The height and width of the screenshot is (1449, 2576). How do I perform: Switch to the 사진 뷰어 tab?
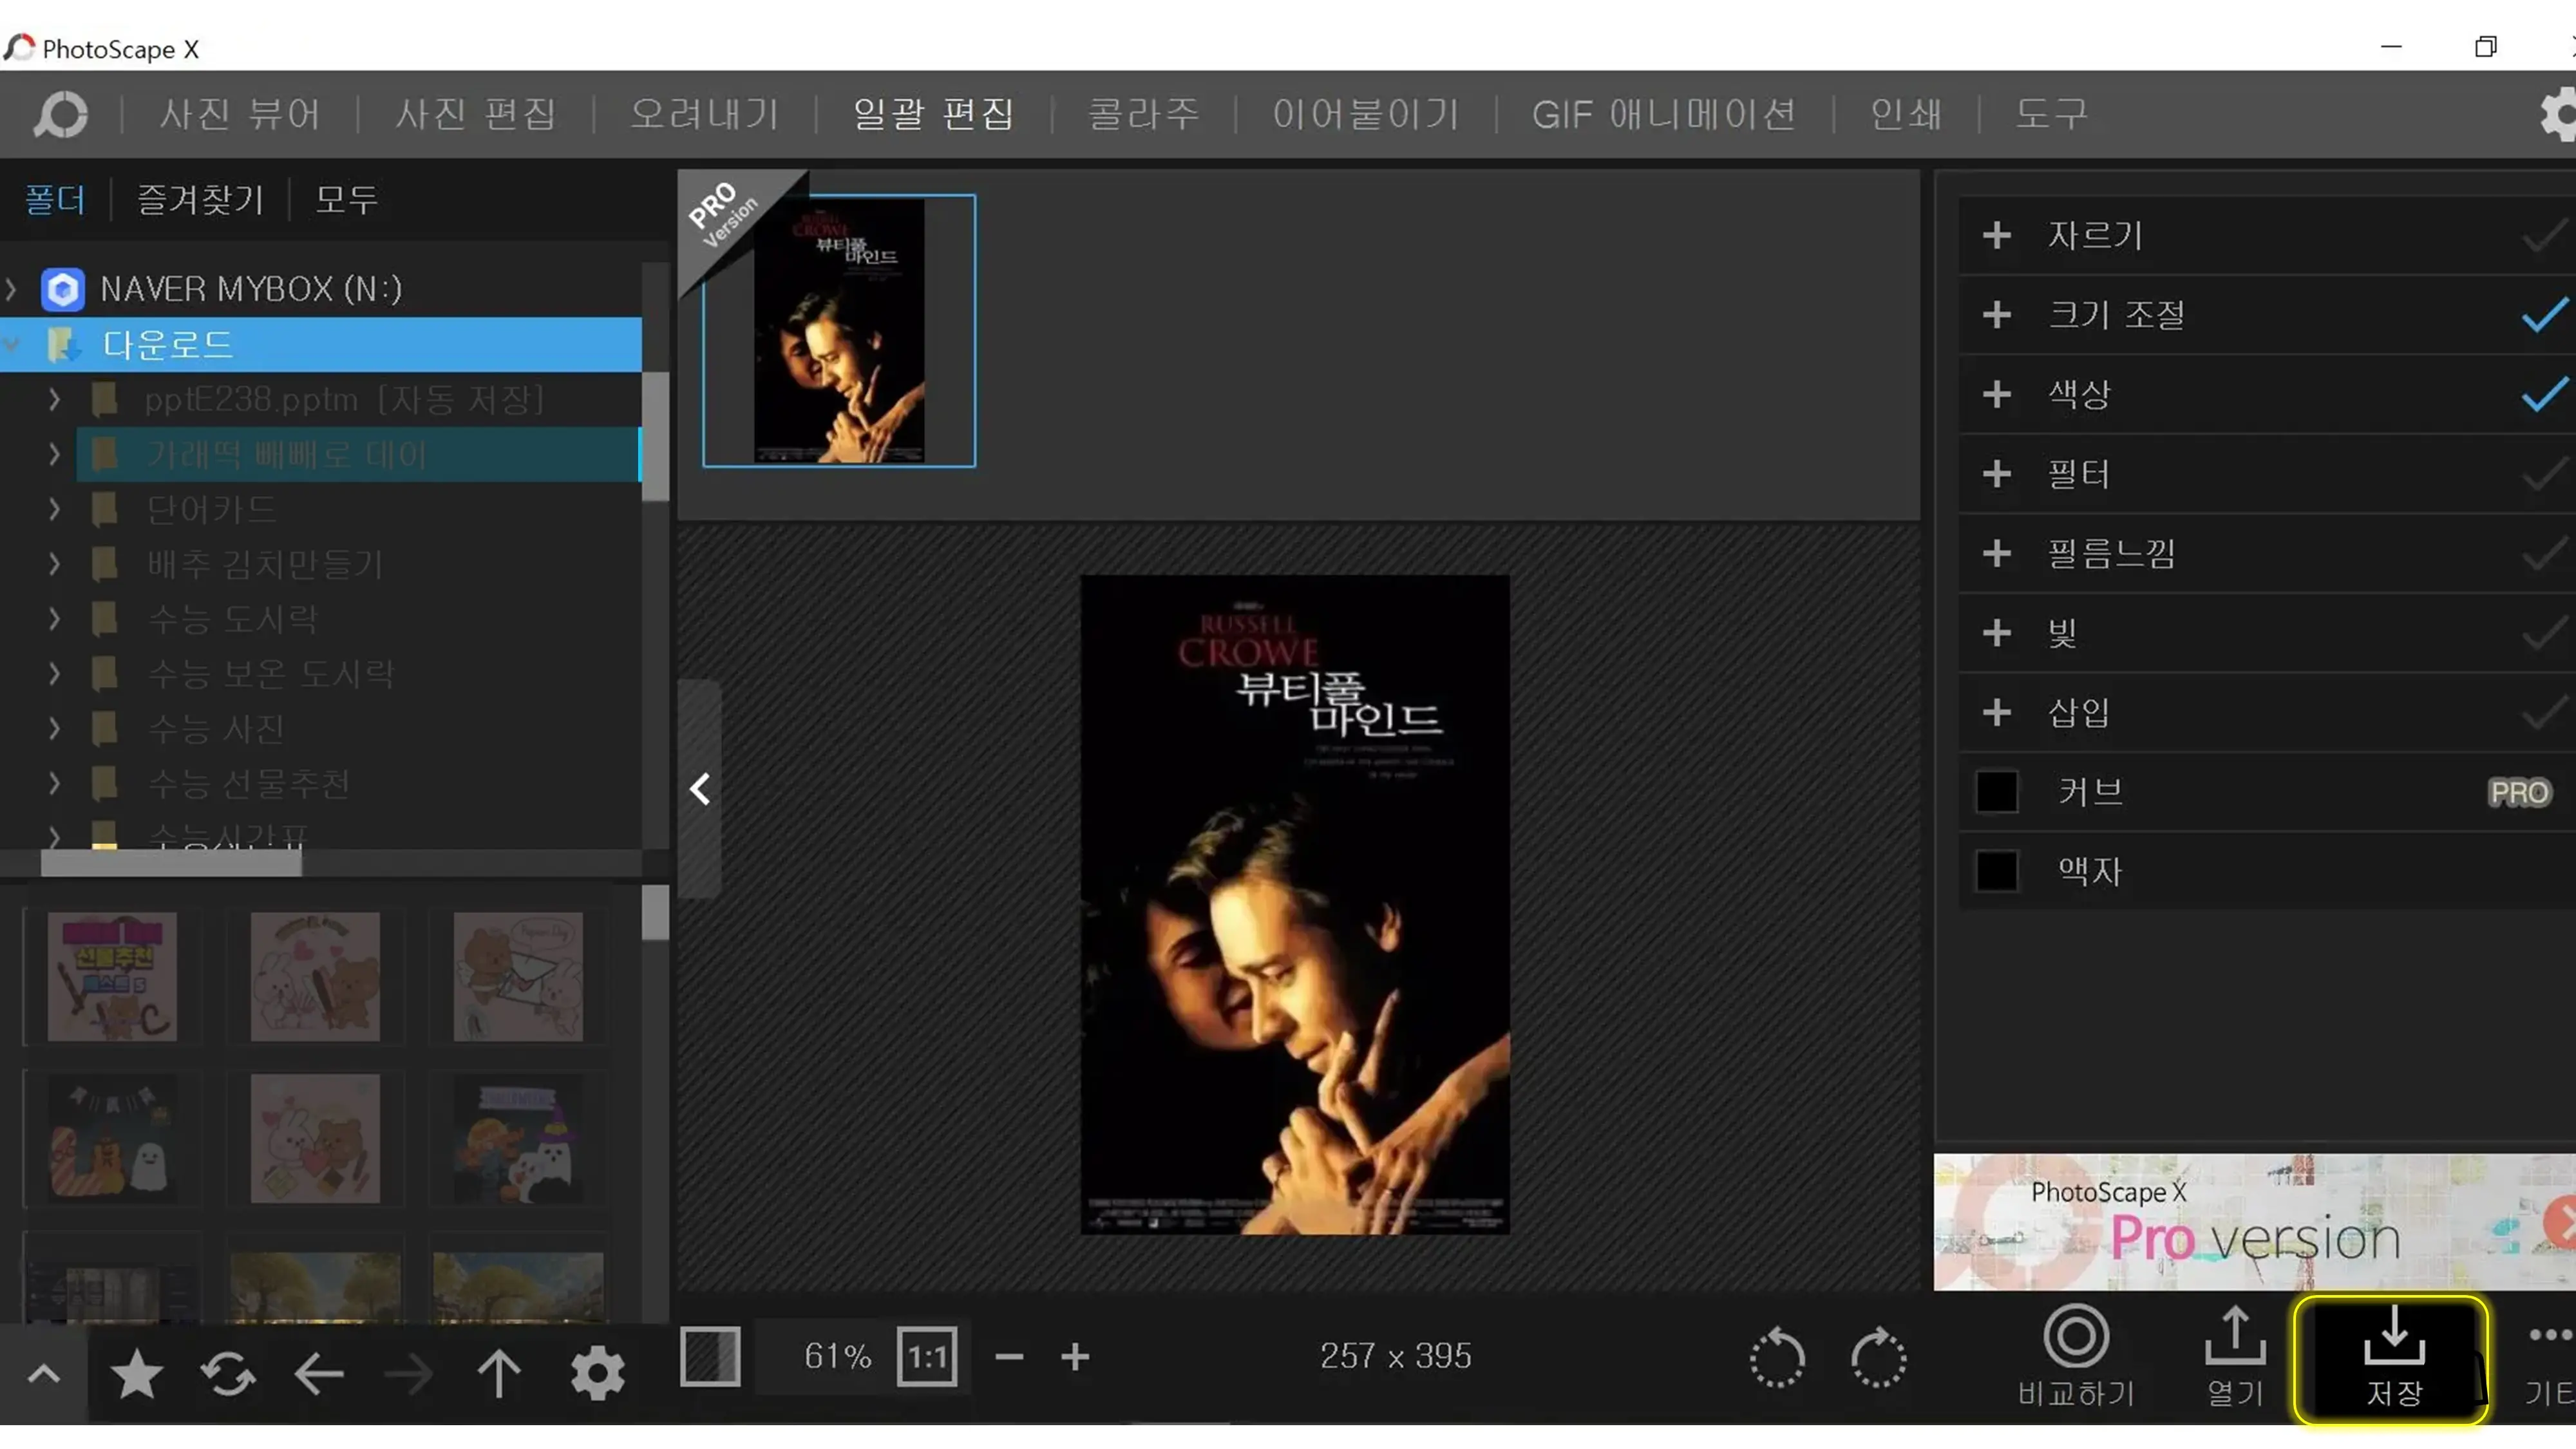[x=240, y=114]
